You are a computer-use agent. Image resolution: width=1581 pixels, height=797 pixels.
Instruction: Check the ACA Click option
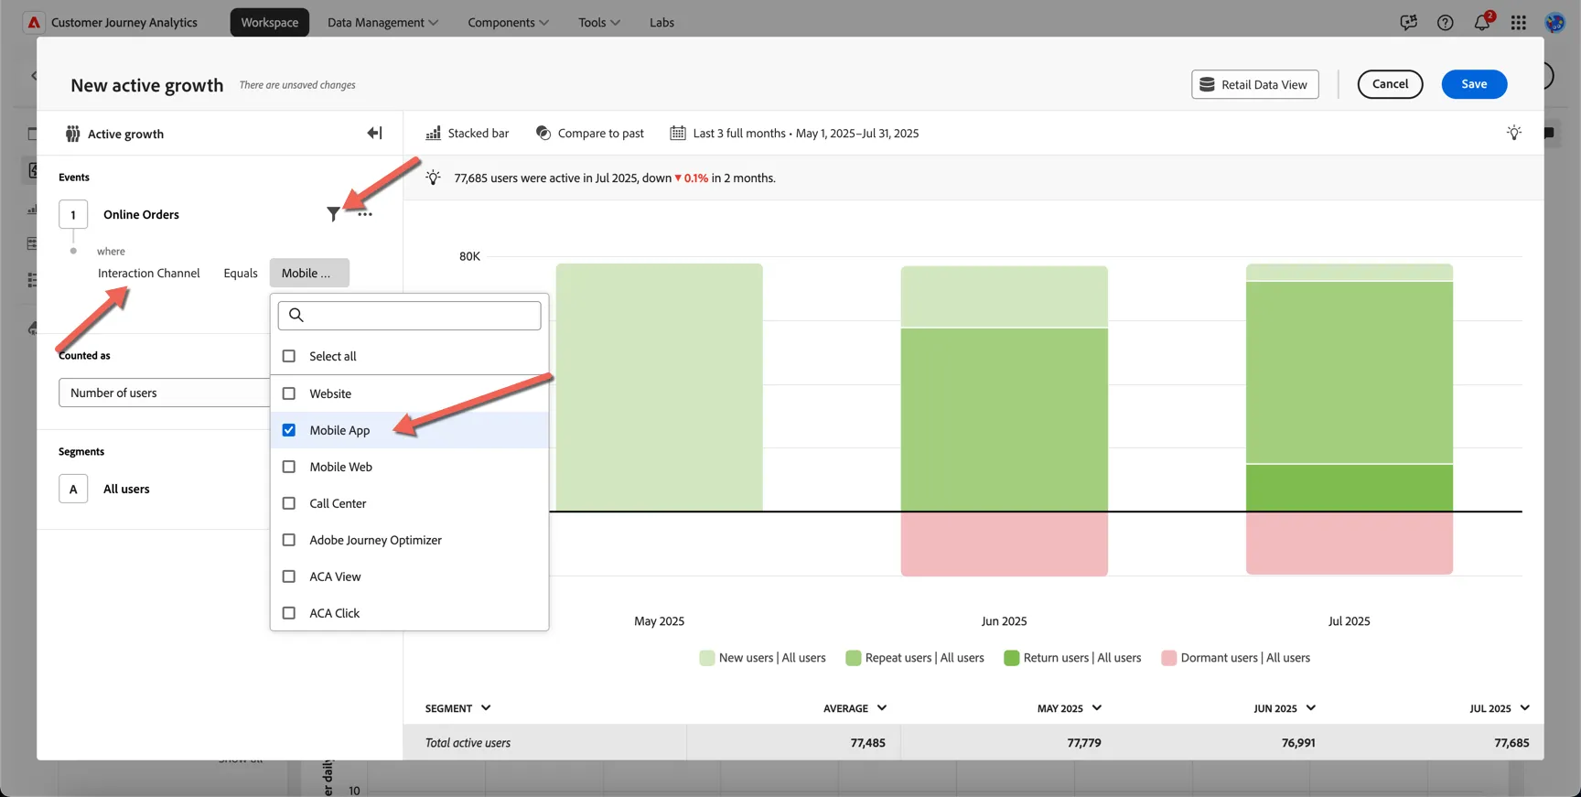click(289, 613)
